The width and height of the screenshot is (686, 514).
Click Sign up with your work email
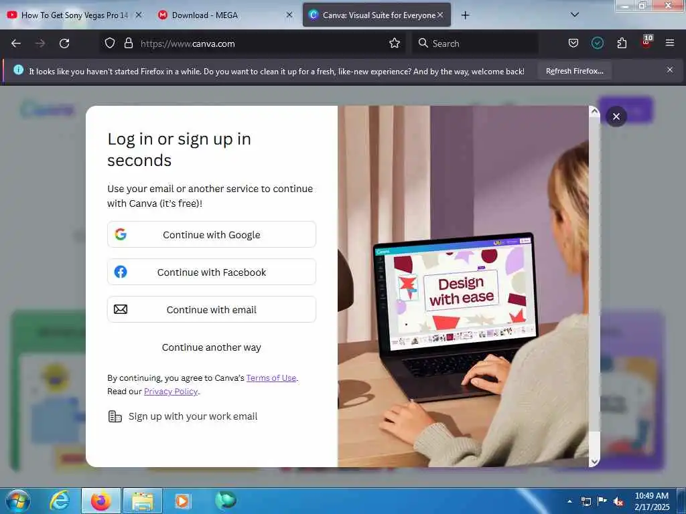183,416
